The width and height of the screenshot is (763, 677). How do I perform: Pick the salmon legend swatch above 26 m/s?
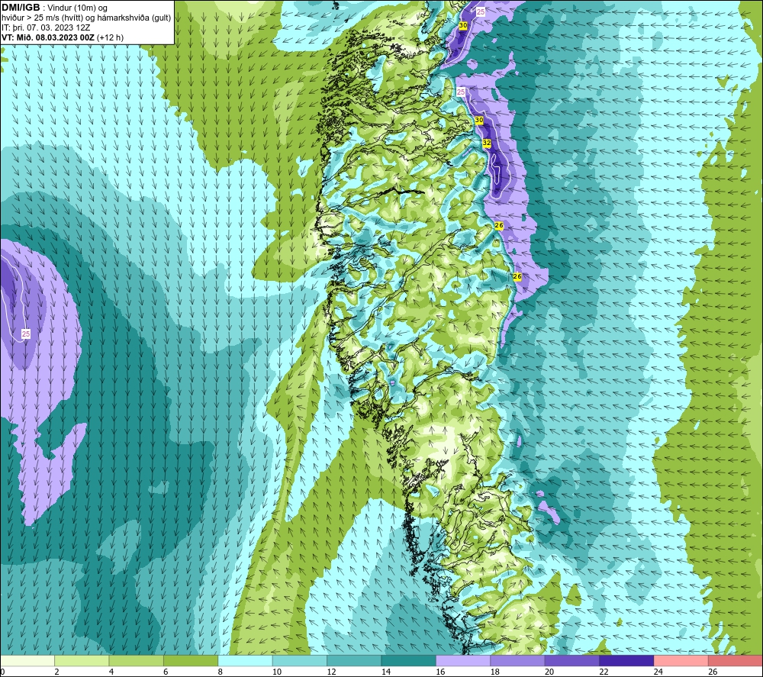point(736,660)
